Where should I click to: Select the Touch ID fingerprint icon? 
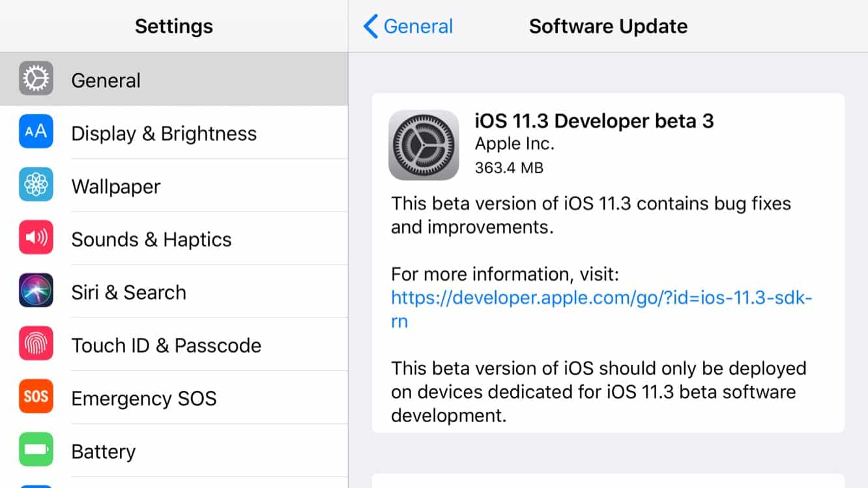click(36, 345)
